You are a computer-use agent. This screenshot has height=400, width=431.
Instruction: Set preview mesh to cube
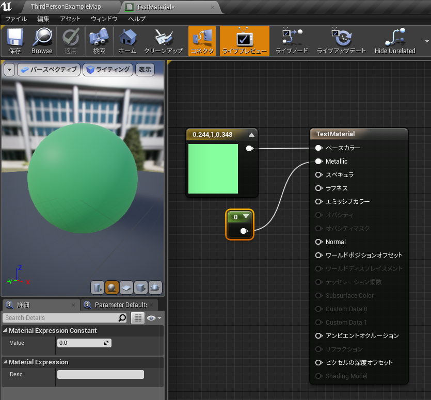click(141, 287)
